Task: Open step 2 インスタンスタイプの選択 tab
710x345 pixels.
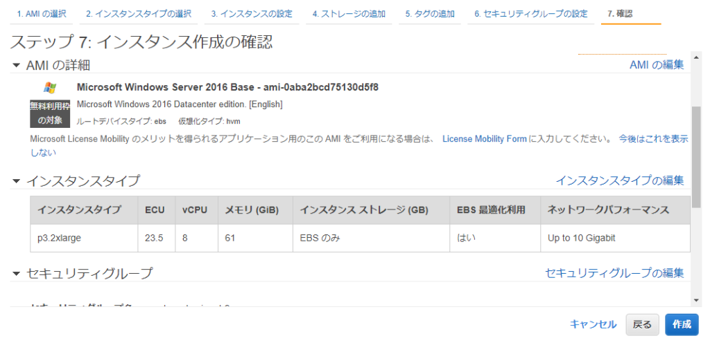Action: (x=138, y=14)
